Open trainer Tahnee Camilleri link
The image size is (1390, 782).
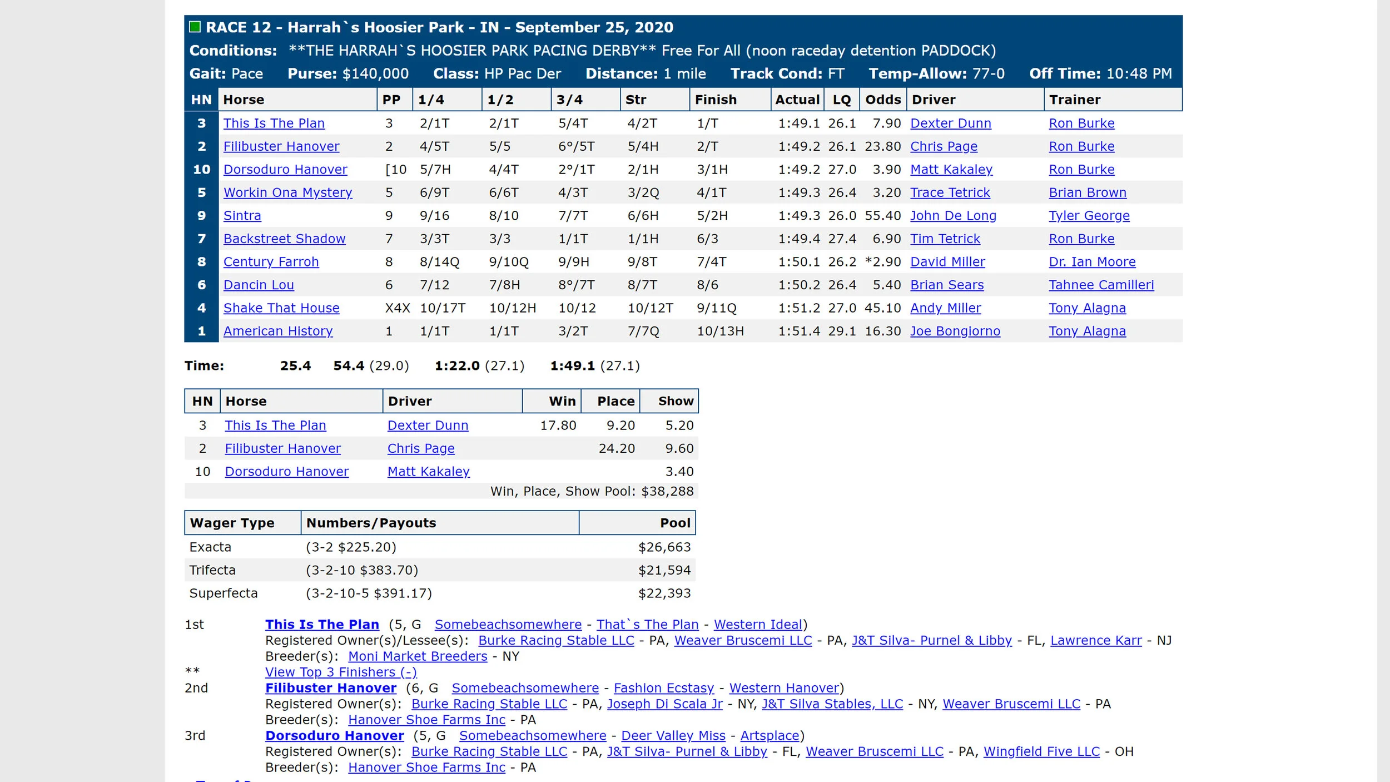[1101, 285]
